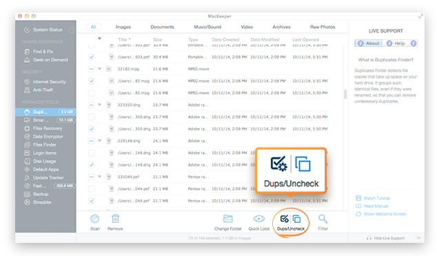Open the Backup tool
The width and height of the screenshot is (437, 256).
tap(37, 194)
